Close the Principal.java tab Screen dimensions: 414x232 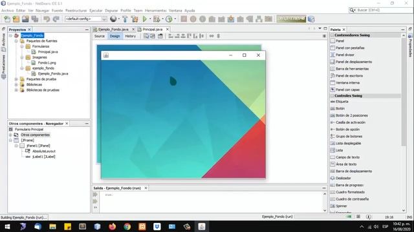(168, 29)
